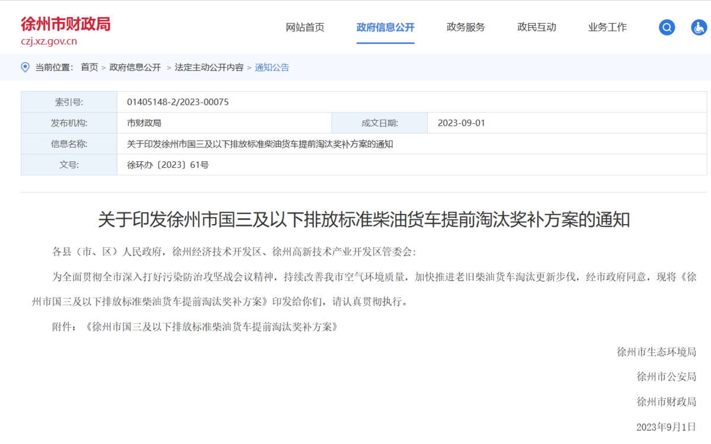Image resolution: width=711 pixels, height=444 pixels.
Task: Click the 徐州市财政局 site logo
Action: point(66,24)
